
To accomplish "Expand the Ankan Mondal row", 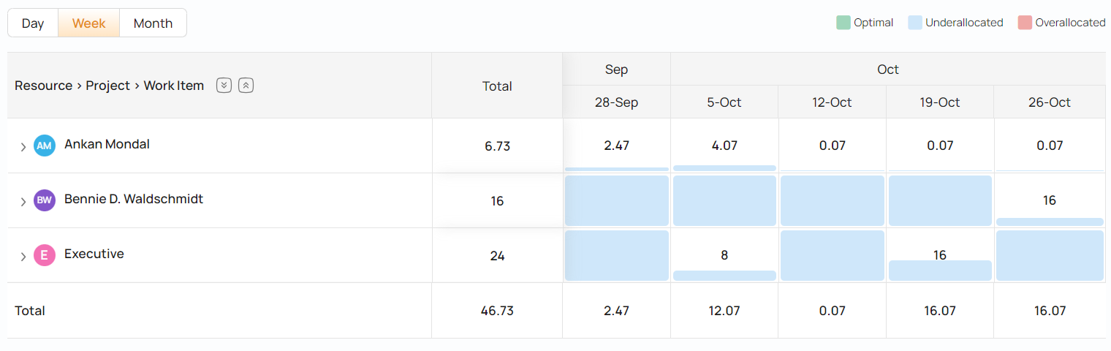I will pyautogui.click(x=23, y=146).
